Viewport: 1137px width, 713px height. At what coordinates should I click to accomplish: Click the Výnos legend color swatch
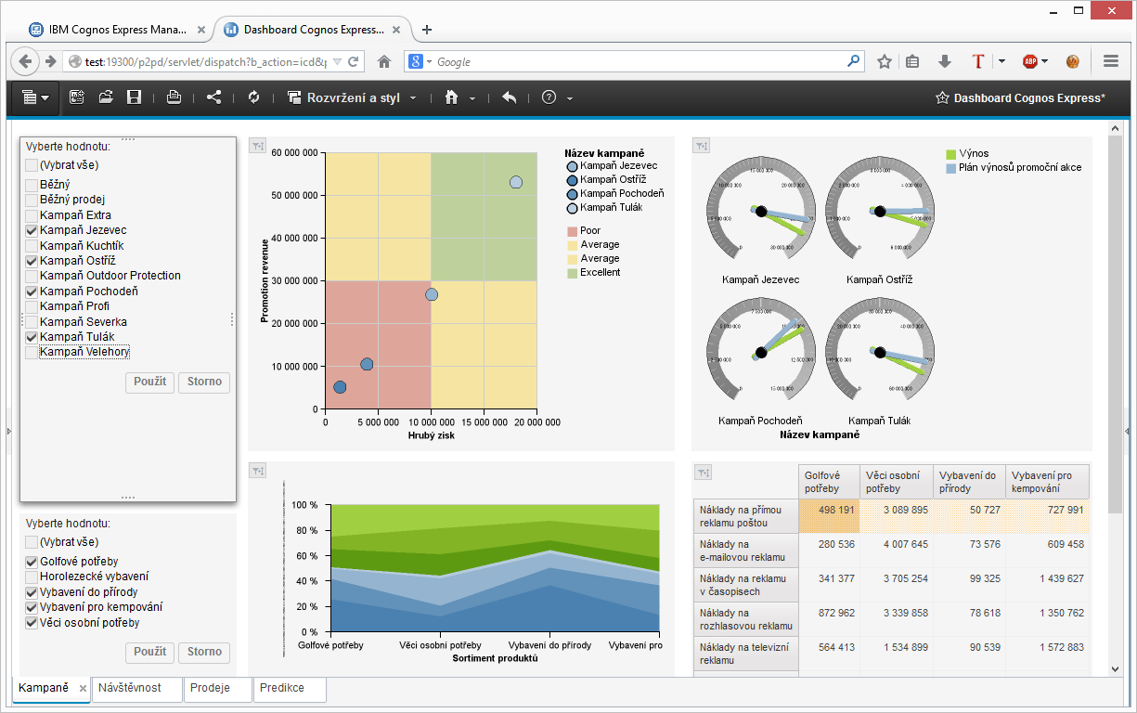pos(950,154)
